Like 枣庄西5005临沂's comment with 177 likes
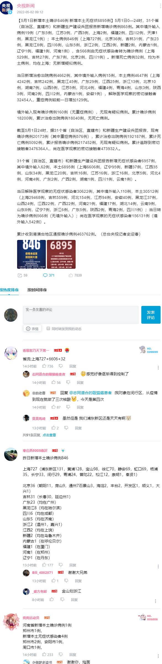Screen dimensions: 162x664 click(x=44, y=565)
